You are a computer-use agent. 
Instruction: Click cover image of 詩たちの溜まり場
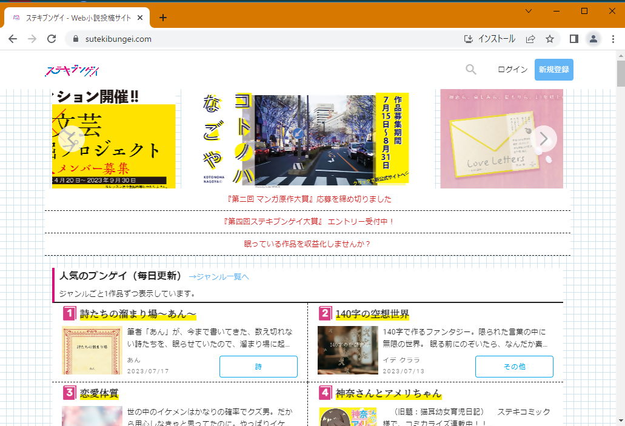(x=92, y=350)
